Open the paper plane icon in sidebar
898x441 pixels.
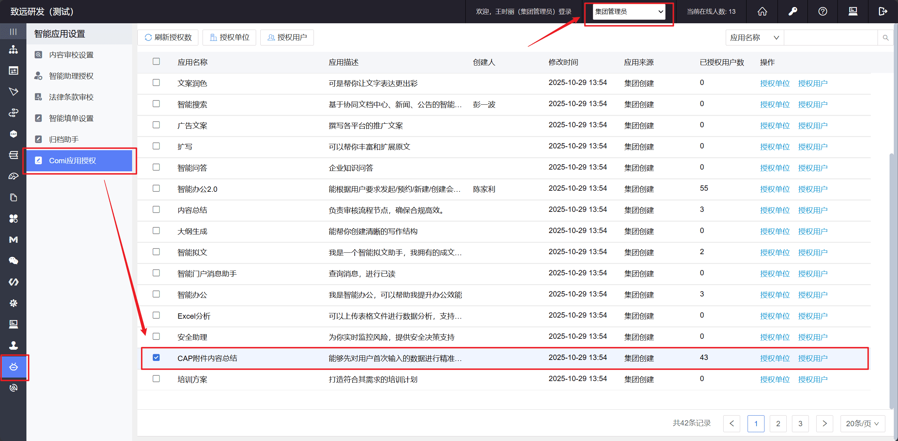(x=13, y=92)
